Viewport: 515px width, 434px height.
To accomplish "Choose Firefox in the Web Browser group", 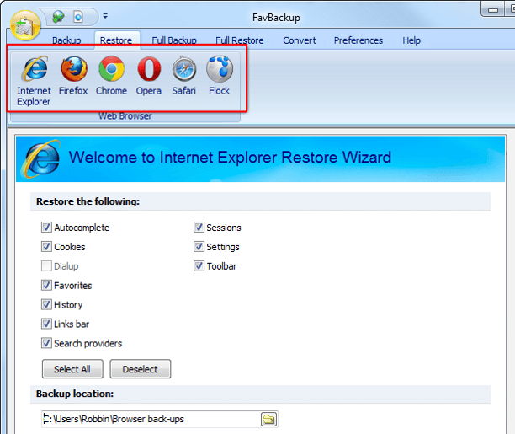I will click(73, 76).
